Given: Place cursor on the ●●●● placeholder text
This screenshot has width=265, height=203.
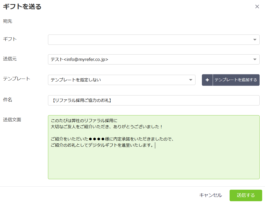Looking at the screenshot, I should click(97, 139).
